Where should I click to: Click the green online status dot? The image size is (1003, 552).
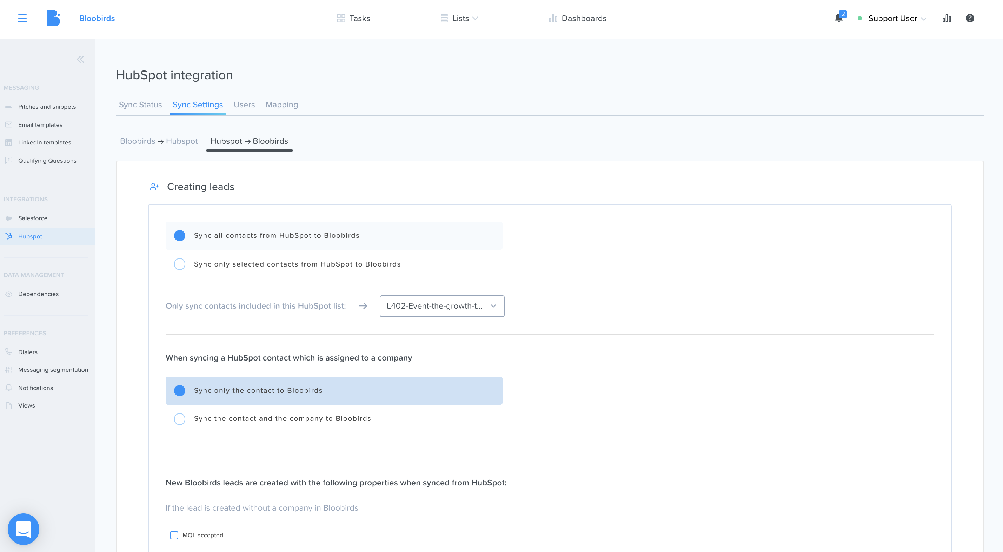(860, 18)
